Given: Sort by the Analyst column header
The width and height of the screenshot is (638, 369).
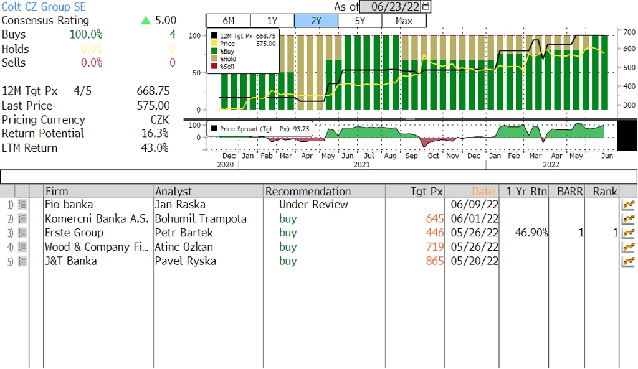Looking at the screenshot, I should coord(208,191).
